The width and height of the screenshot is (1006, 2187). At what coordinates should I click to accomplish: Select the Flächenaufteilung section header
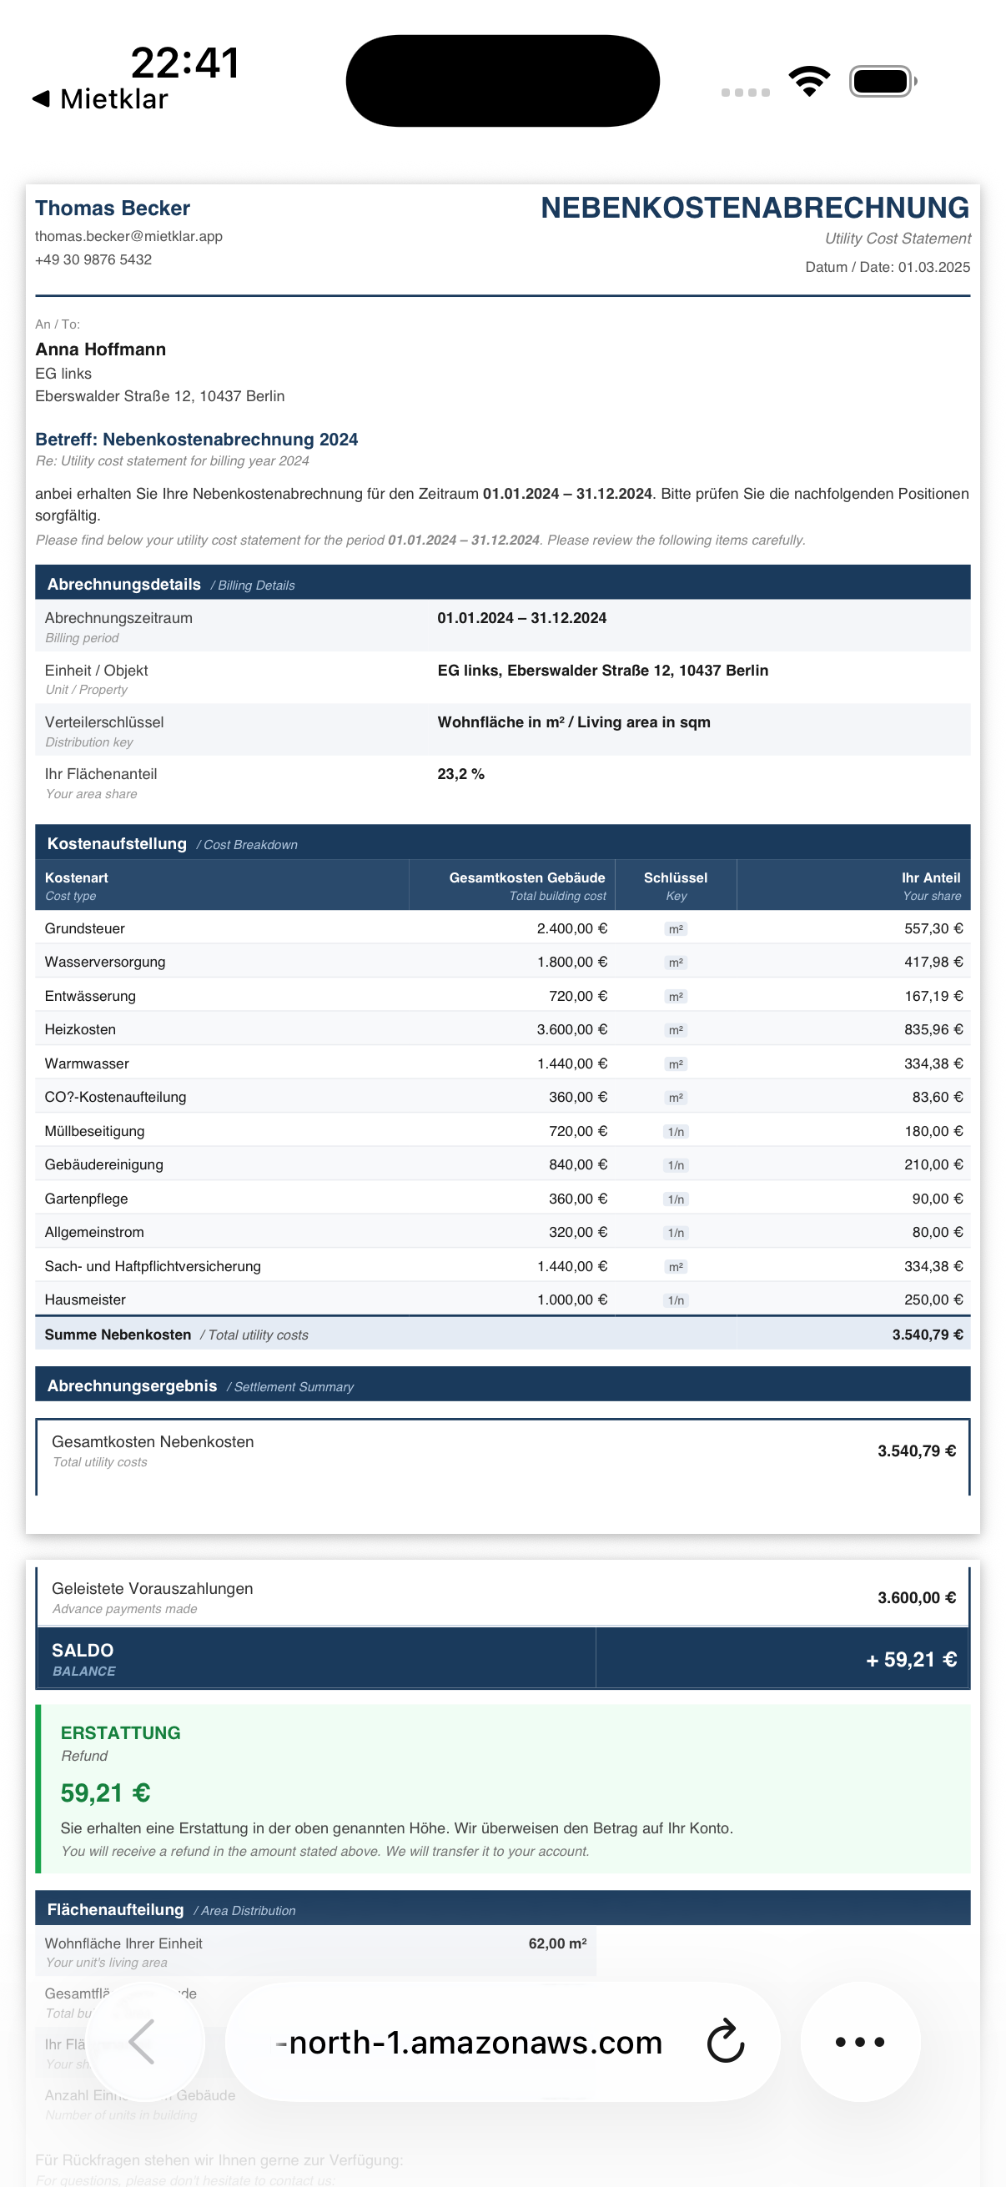point(502,1909)
